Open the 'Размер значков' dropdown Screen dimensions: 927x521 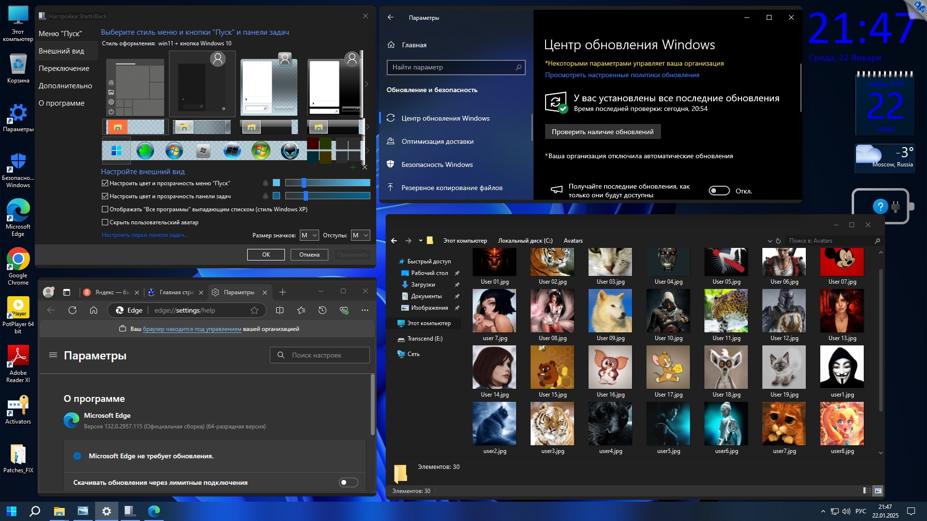click(x=309, y=235)
